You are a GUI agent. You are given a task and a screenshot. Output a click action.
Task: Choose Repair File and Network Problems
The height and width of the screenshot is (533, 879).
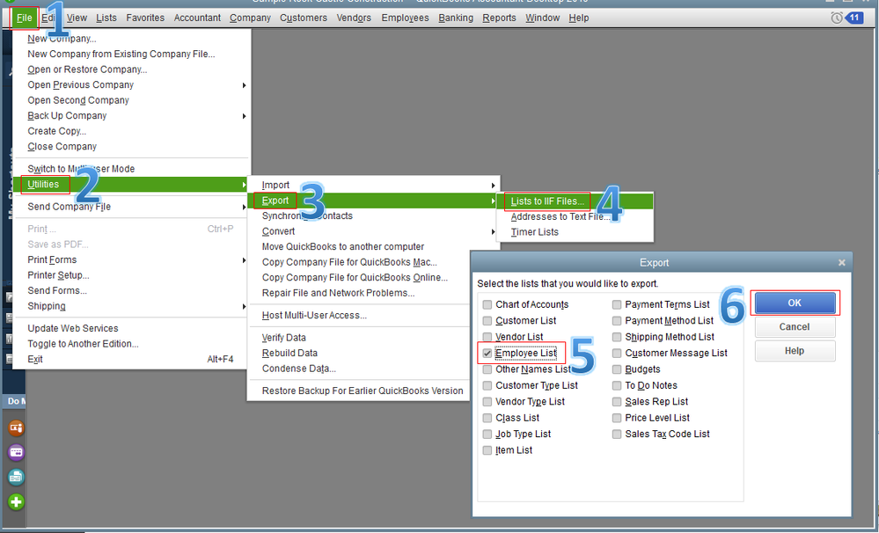[338, 293]
